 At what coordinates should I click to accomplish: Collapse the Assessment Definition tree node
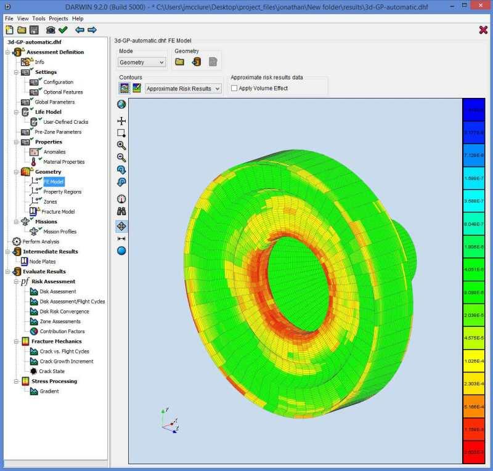coord(8,52)
